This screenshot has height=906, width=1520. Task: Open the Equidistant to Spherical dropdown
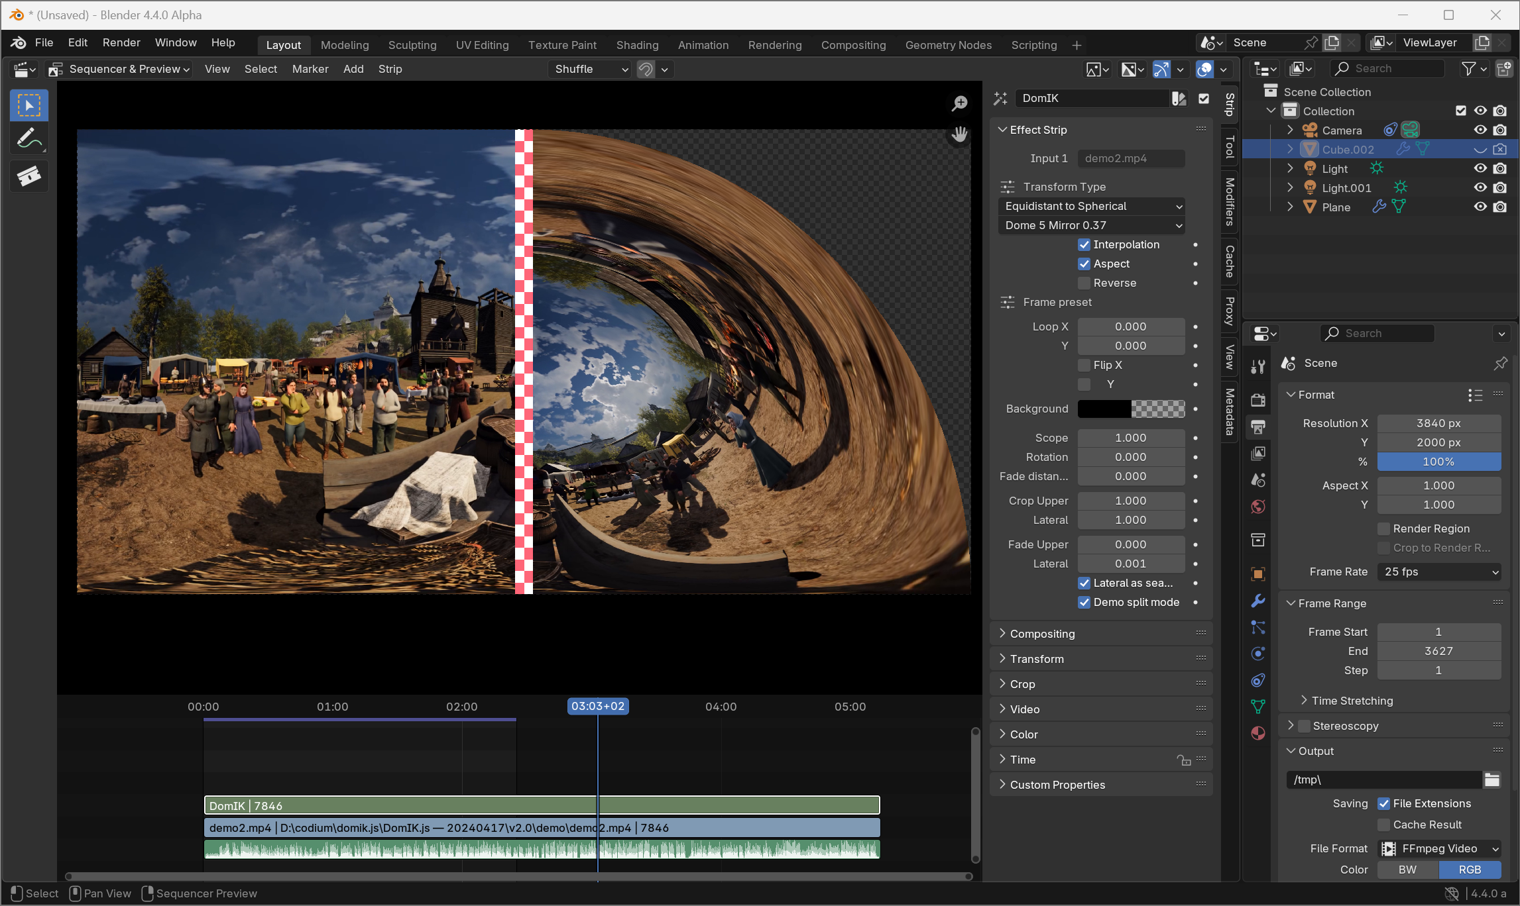[1091, 206]
